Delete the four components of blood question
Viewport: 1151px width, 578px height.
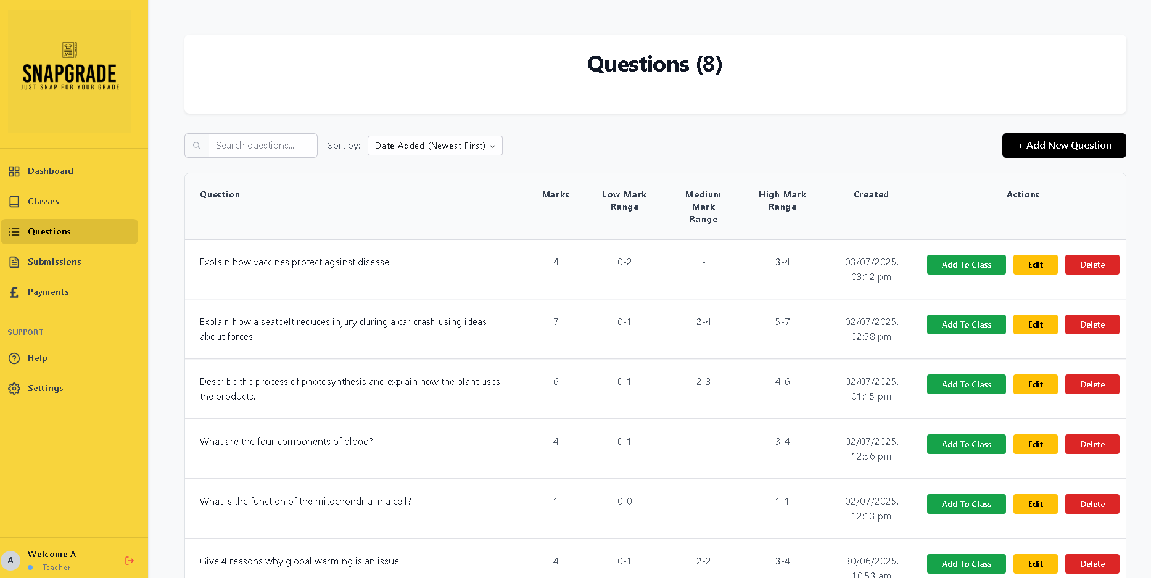[x=1092, y=444]
